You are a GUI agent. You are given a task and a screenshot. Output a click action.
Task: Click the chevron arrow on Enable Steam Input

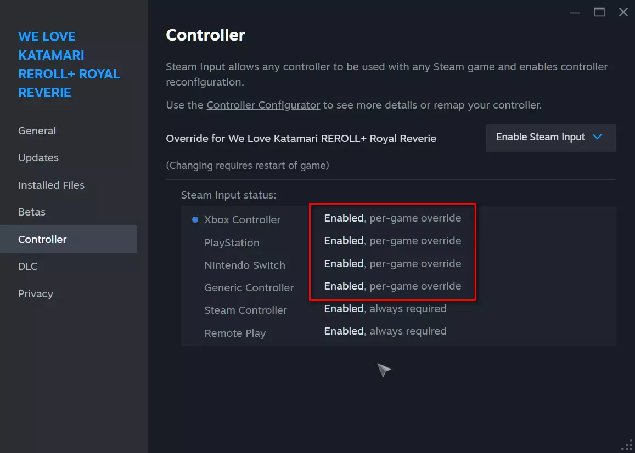(598, 137)
